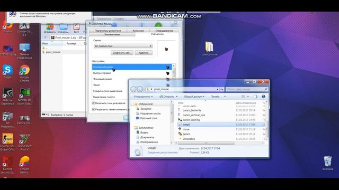Screen dimensions: 339x190
Task: Click Печать in the Explorer toolbar
Action: click(215, 97)
